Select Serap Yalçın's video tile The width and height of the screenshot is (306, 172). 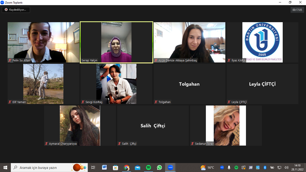[x=116, y=42]
